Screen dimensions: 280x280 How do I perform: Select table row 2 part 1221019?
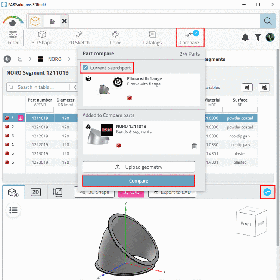point(40,127)
